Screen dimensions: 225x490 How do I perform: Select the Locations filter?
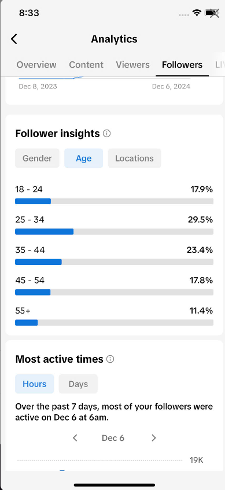pyautogui.click(x=134, y=158)
